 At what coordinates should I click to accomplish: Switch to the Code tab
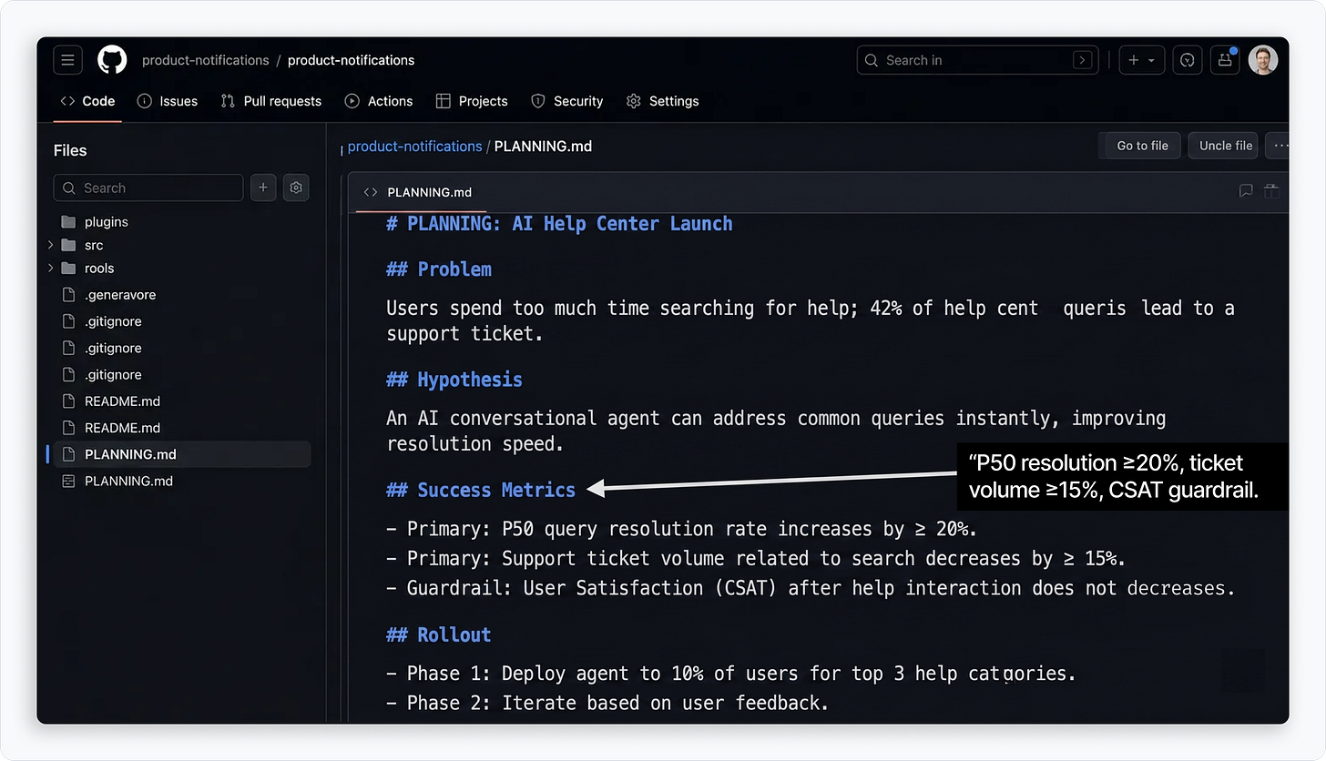[x=87, y=101]
